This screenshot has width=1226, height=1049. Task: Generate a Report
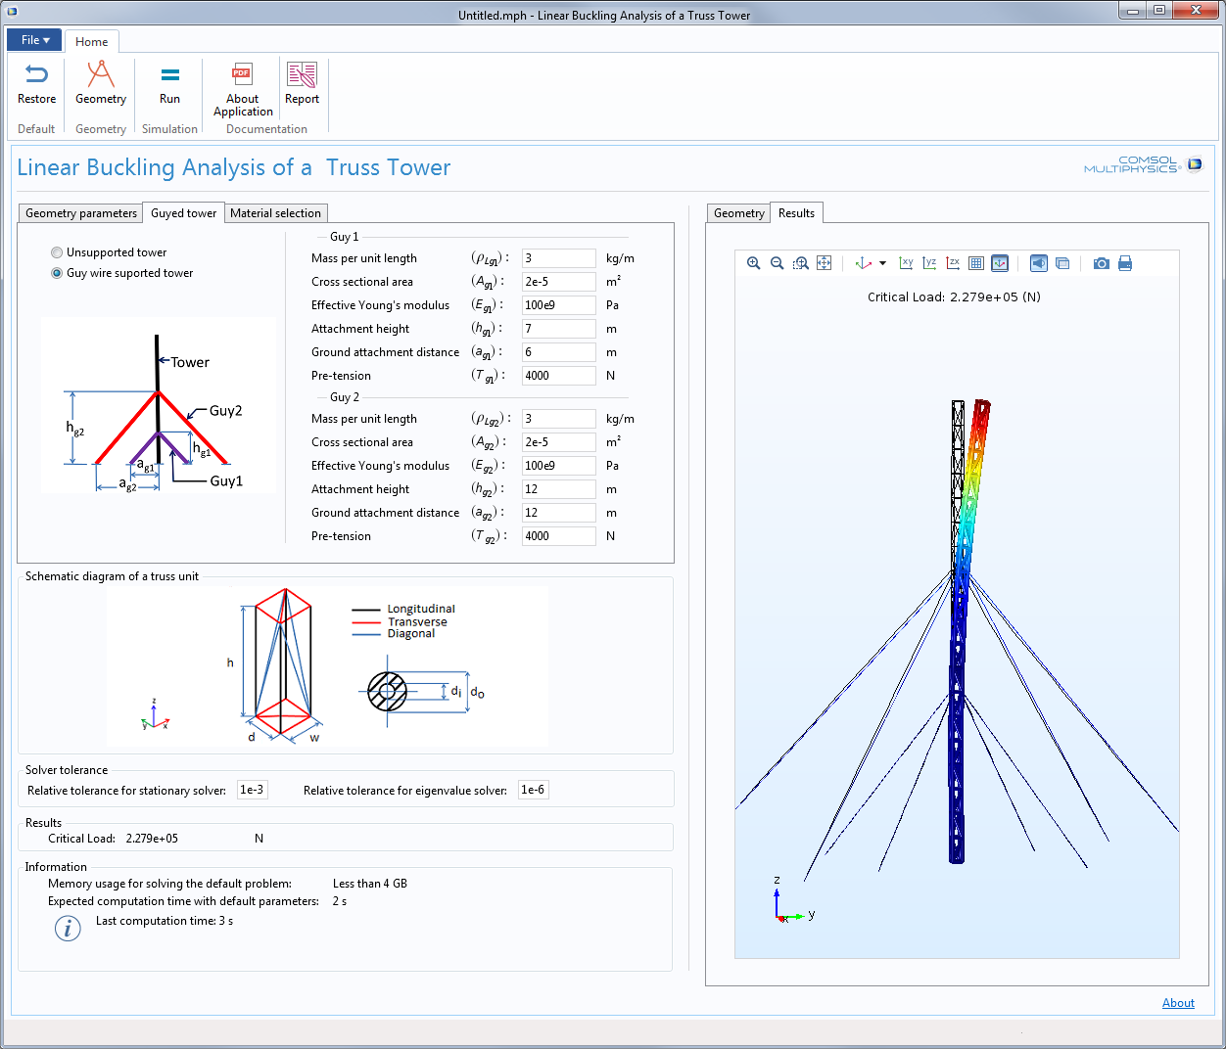tap(302, 83)
